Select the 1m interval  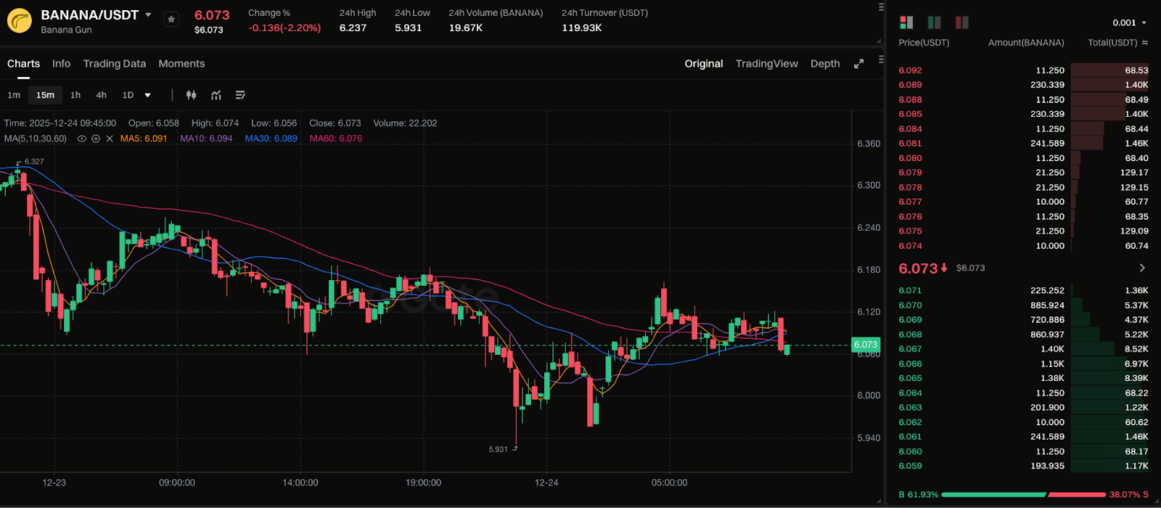point(14,95)
